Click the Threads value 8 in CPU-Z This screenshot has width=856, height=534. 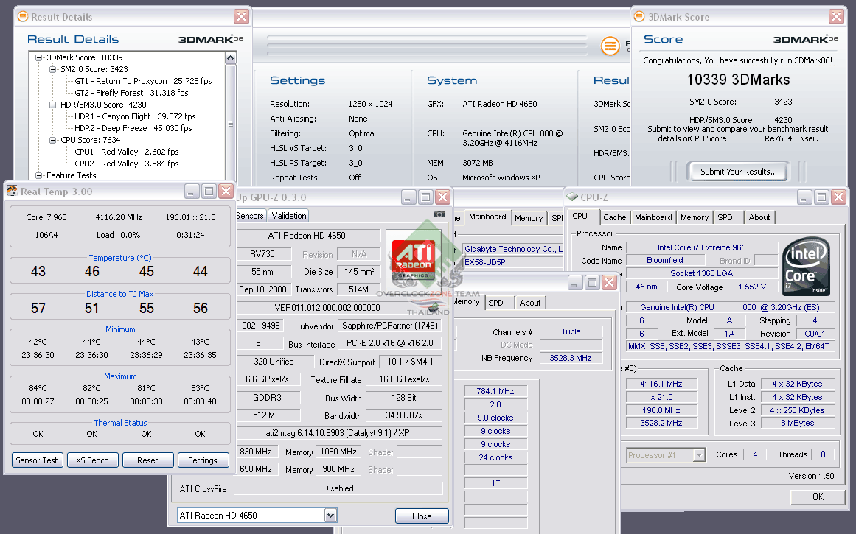(823, 454)
